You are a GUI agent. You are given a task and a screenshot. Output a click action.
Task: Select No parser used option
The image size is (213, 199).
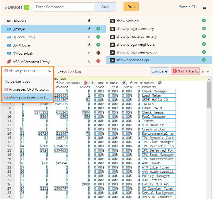[18, 82]
